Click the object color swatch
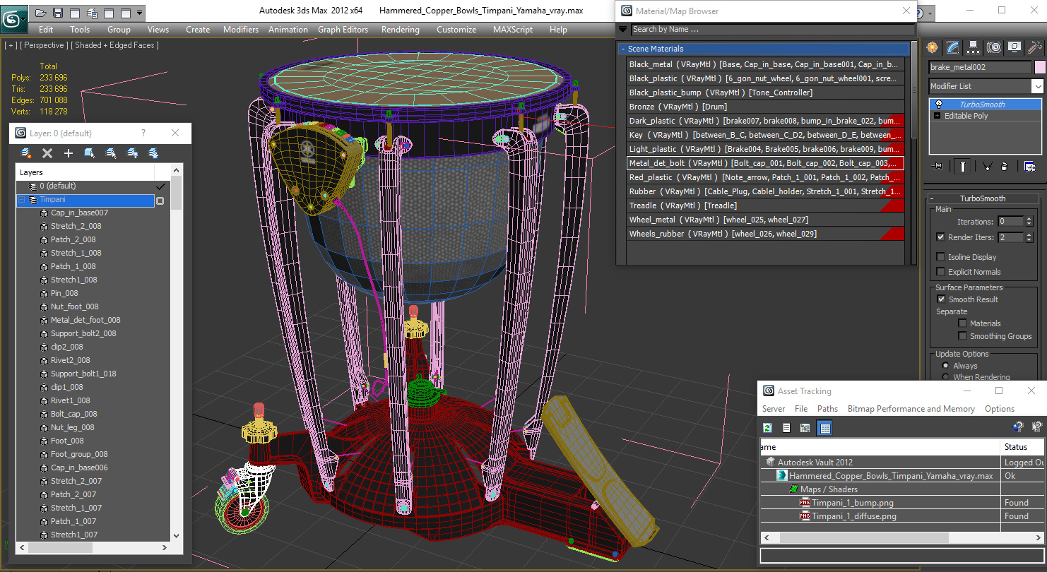 (x=1040, y=67)
